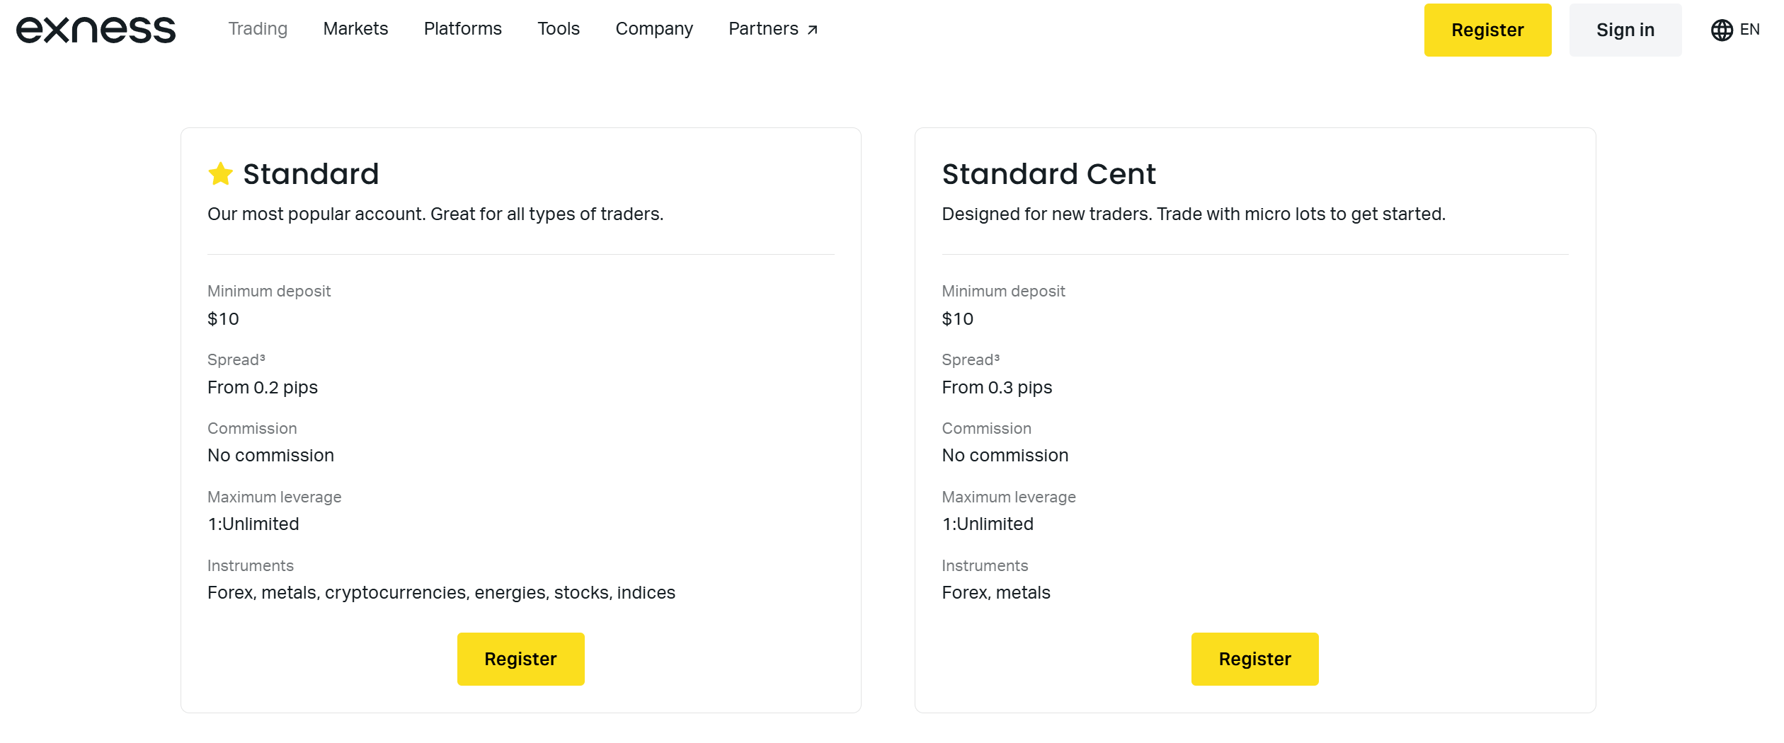Screen dimensions: 1784x743
Task: Expand the Tools navigation item
Action: coord(558,29)
